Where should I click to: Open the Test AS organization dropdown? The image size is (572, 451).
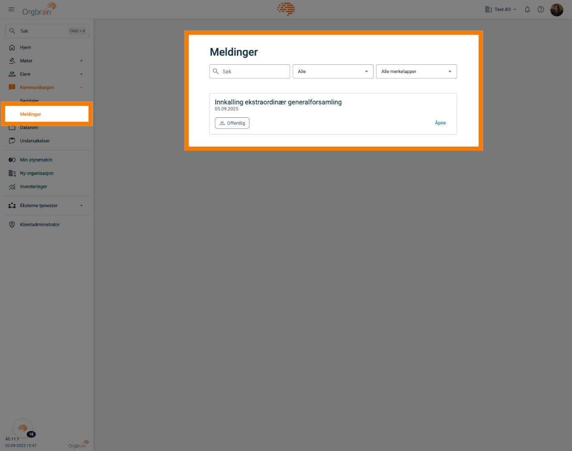(x=501, y=9)
